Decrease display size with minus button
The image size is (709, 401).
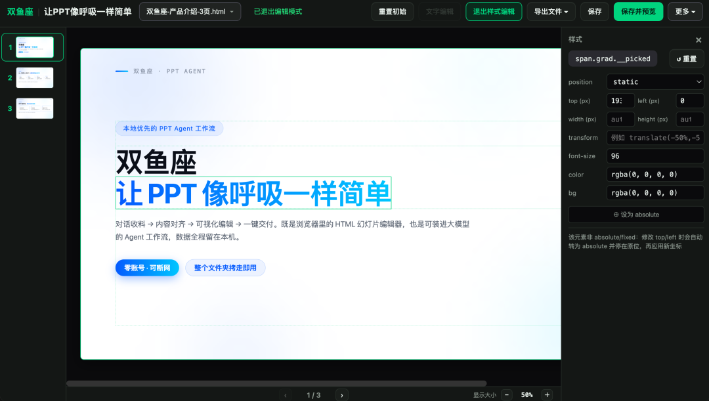(x=507, y=394)
